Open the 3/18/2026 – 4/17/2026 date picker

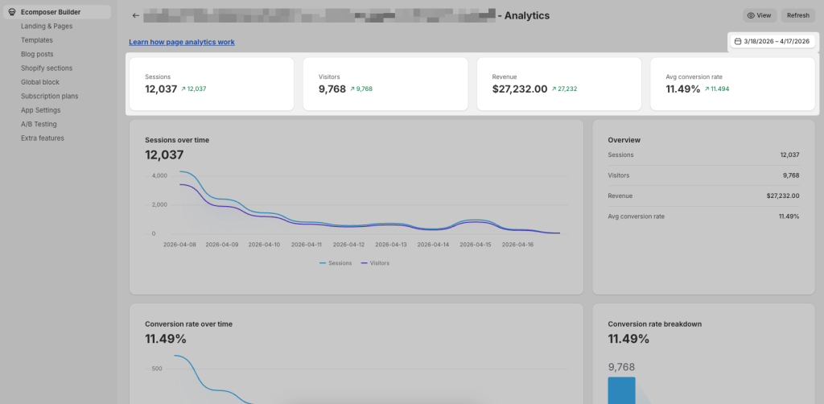772,41
